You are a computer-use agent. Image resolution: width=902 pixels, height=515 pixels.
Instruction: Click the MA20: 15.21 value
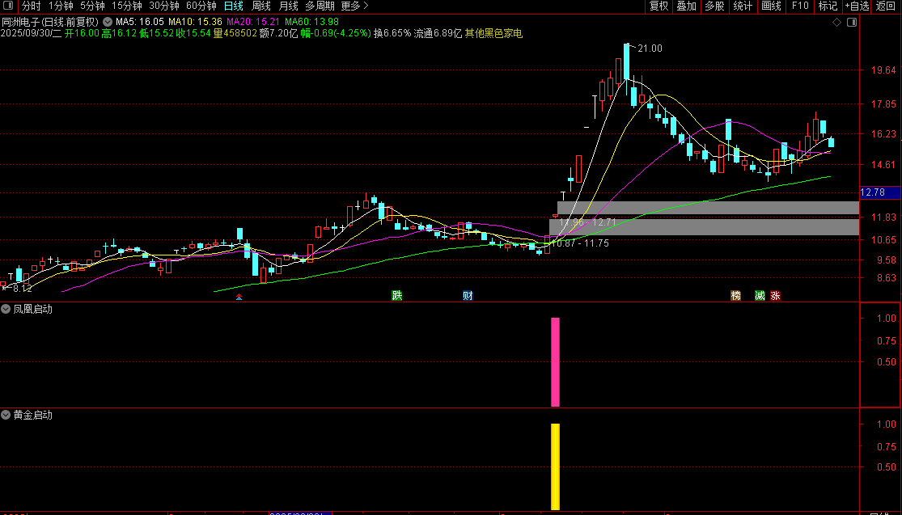[x=253, y=22]
